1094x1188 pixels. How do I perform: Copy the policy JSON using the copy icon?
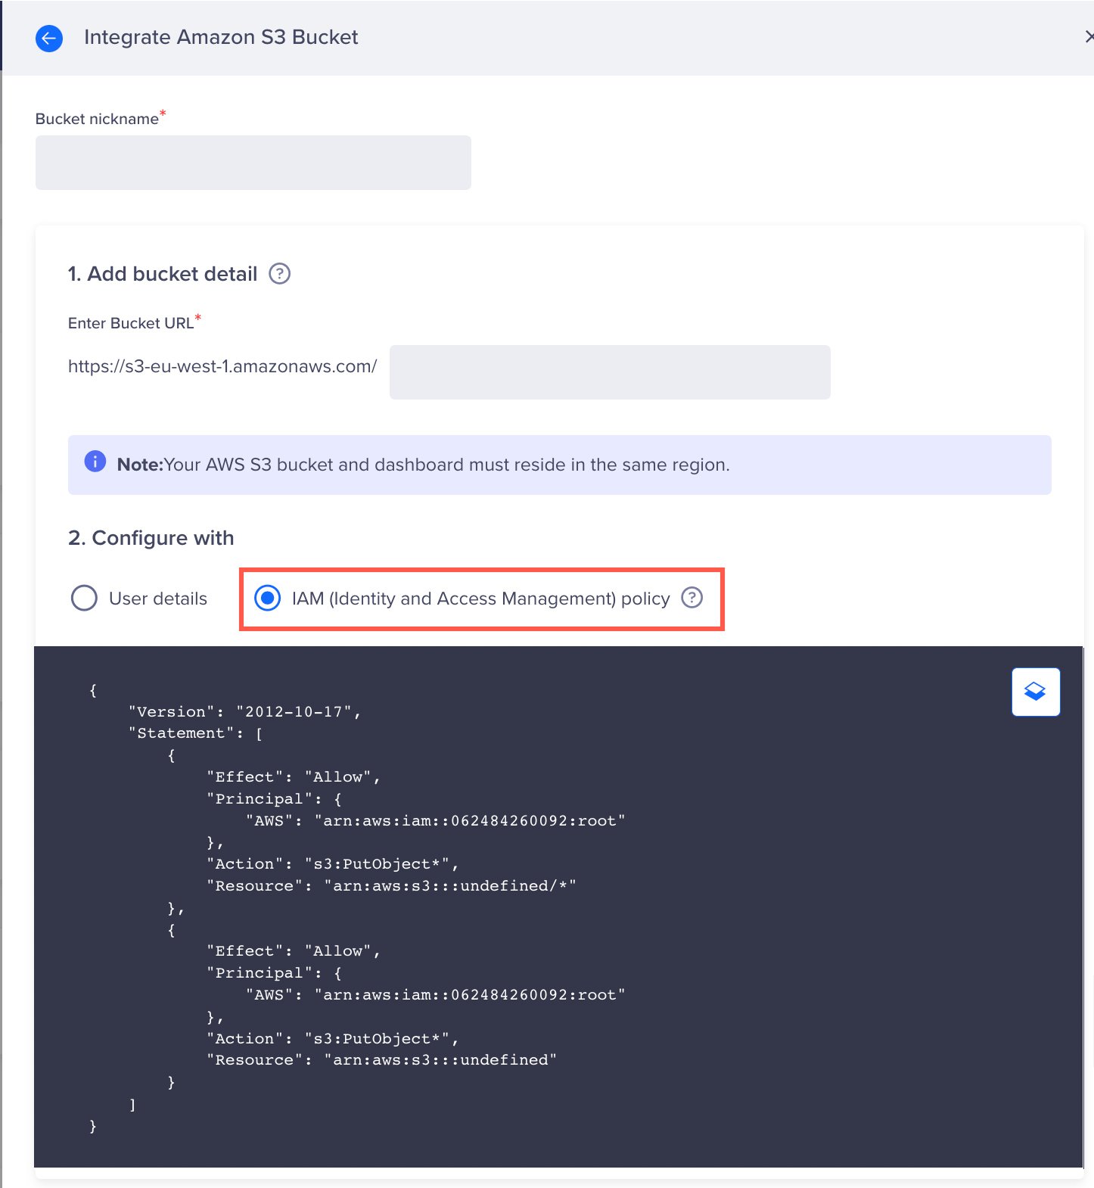click(1035, 692)
